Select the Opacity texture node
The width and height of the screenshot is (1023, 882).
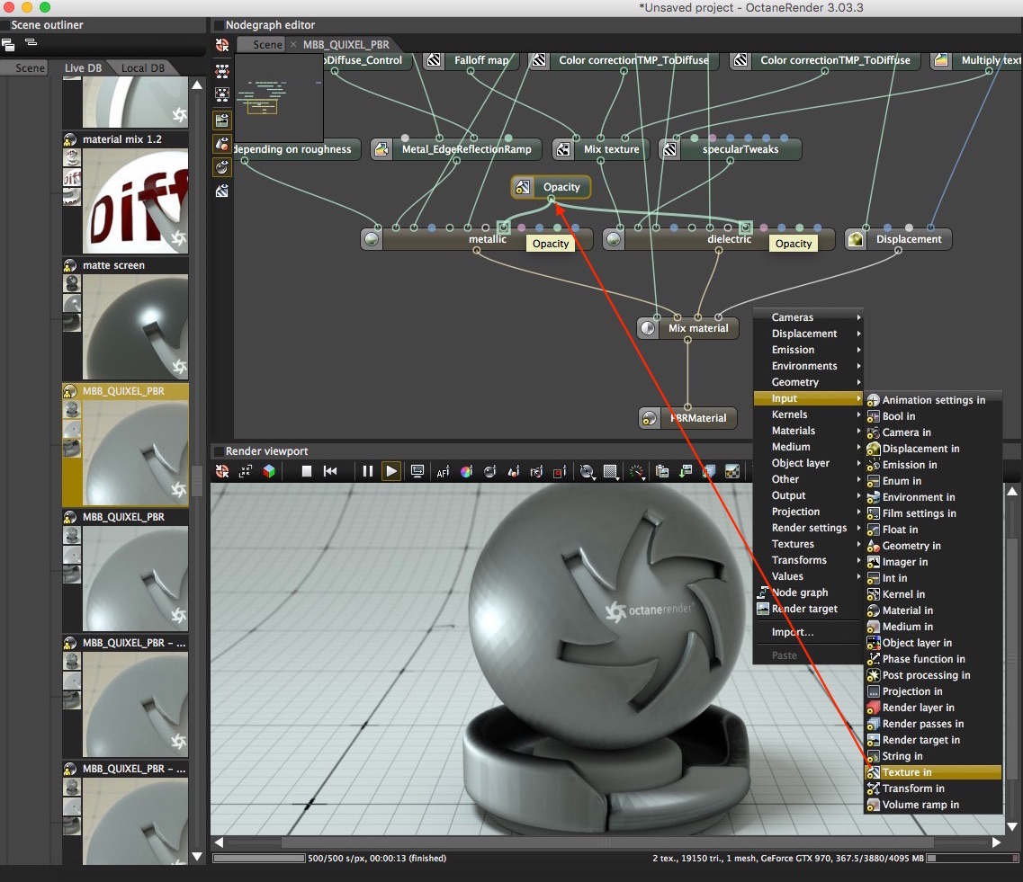(552, 187)
